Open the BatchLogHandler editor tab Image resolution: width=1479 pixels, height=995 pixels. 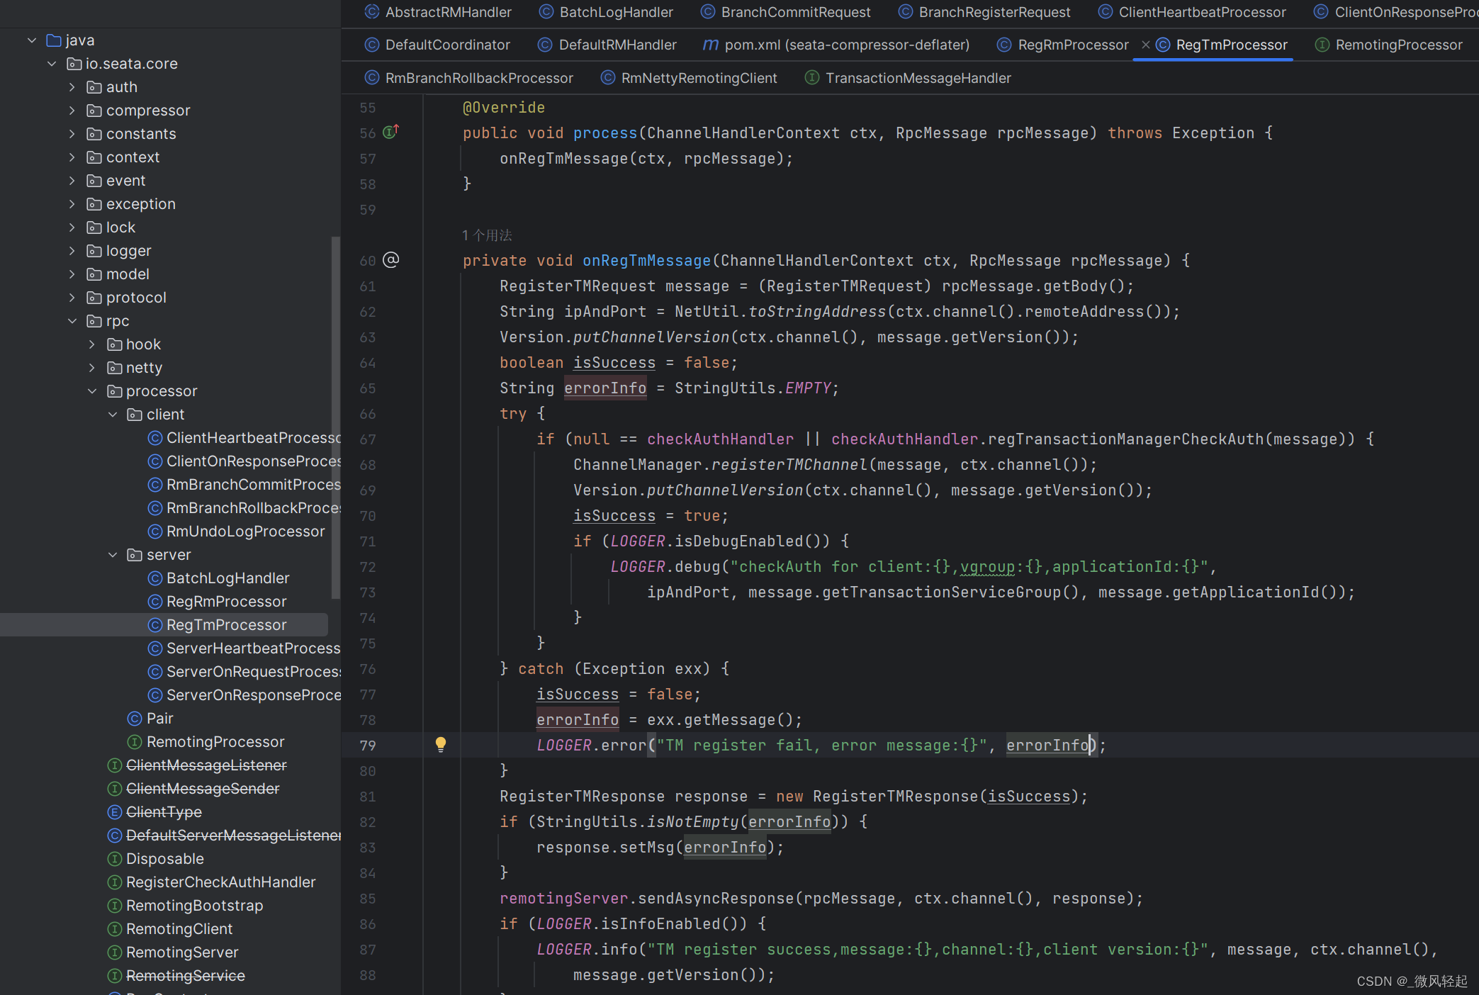pyautogui.click(x=607, y=12)
